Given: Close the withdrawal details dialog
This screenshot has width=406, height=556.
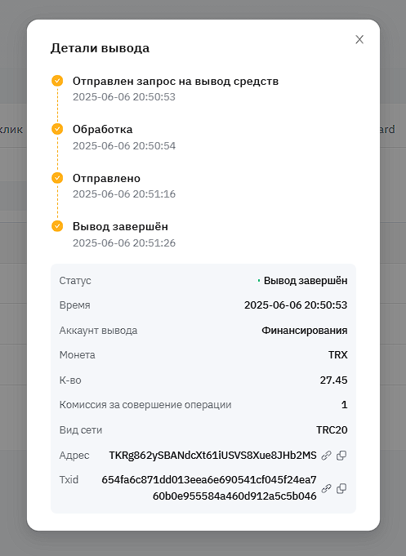Looking at the screenshot, I should point(359,39).
